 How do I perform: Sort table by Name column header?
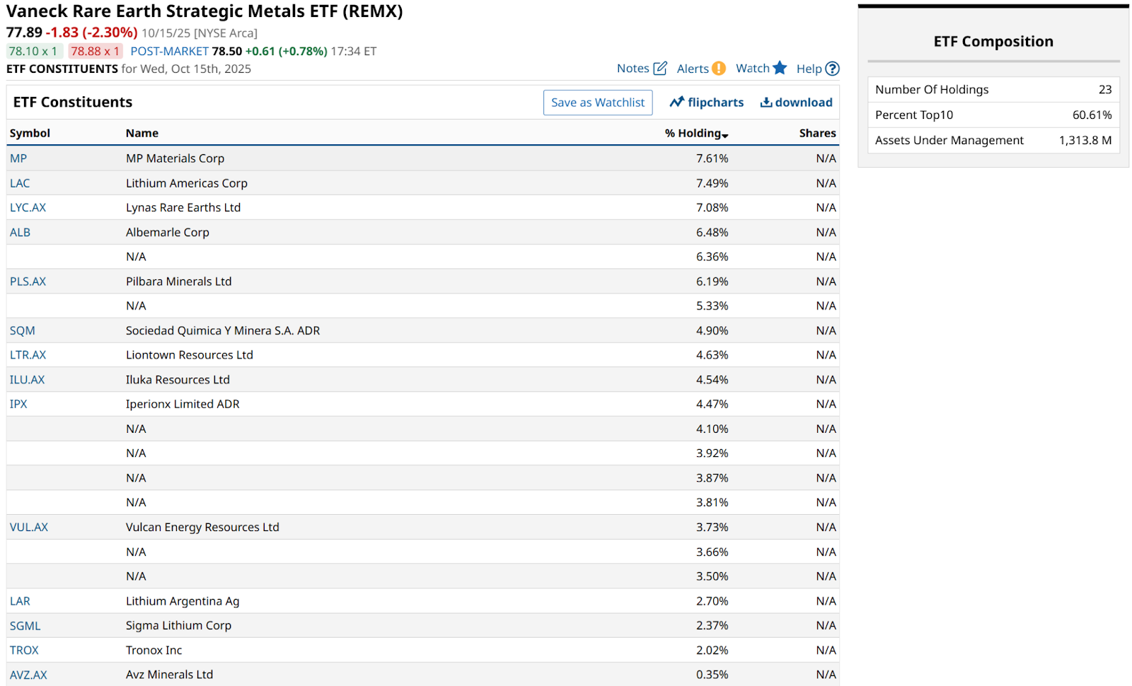tap(142, 133)
